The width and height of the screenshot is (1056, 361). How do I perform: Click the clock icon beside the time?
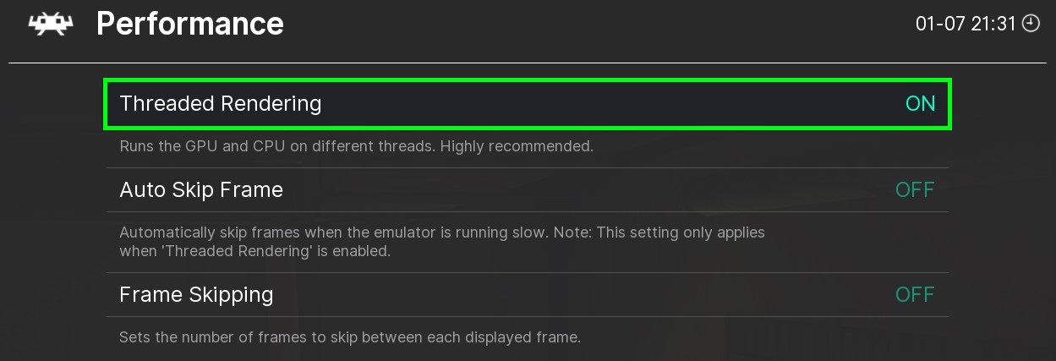pyautogui.click(x=1031, y=24)
